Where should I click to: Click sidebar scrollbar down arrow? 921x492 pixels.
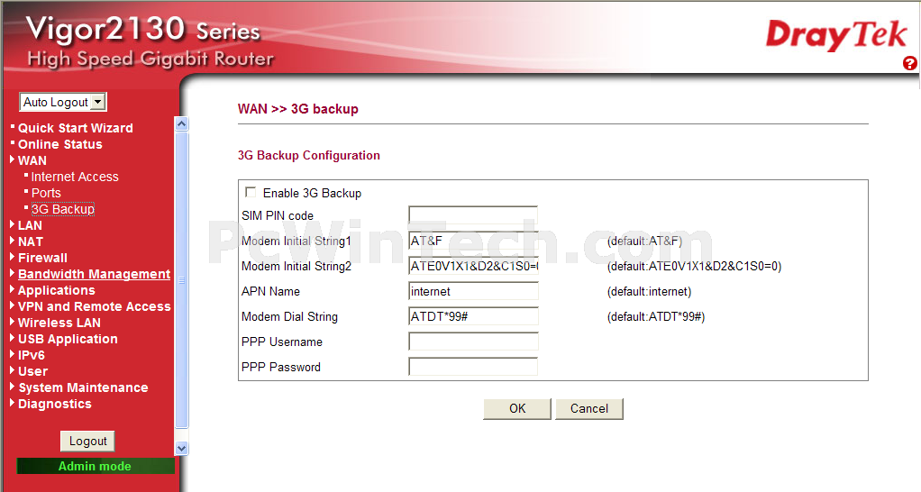tap(181, 449)
